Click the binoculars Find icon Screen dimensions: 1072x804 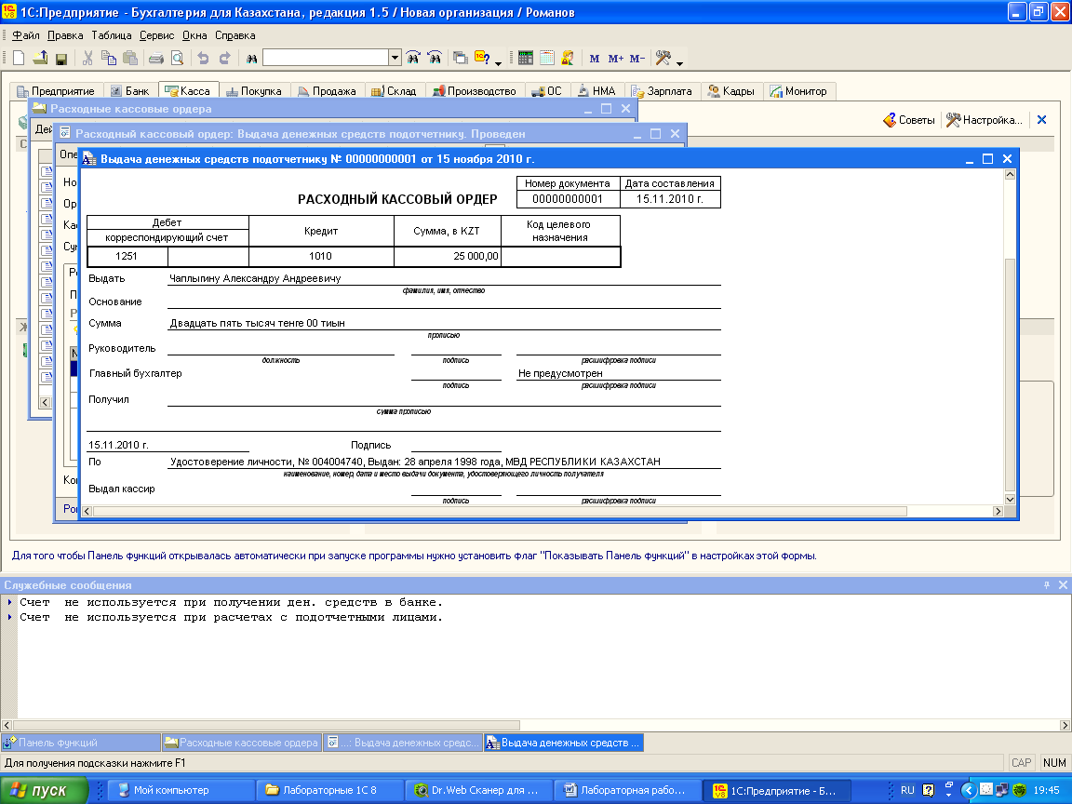[251, 58]
